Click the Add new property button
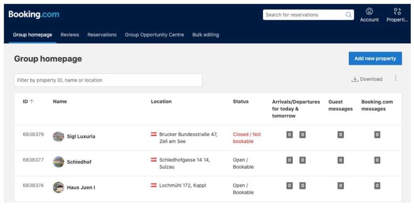 375,59
